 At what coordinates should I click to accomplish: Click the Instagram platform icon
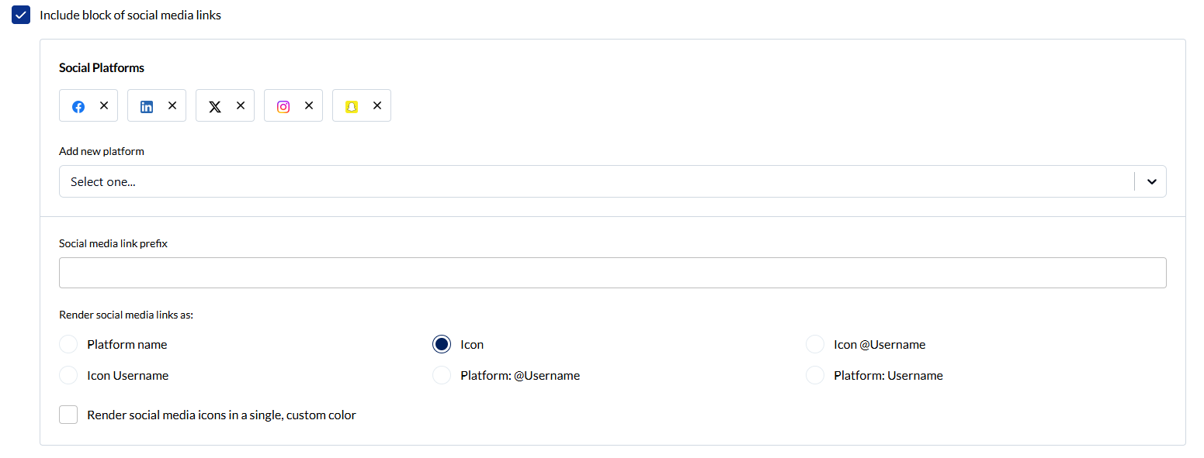pos(283,107)
